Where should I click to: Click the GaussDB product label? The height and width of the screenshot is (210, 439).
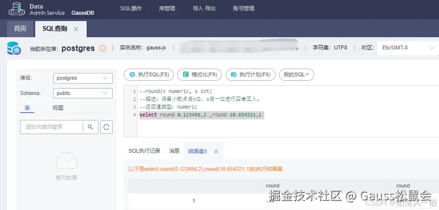[83, 13]
